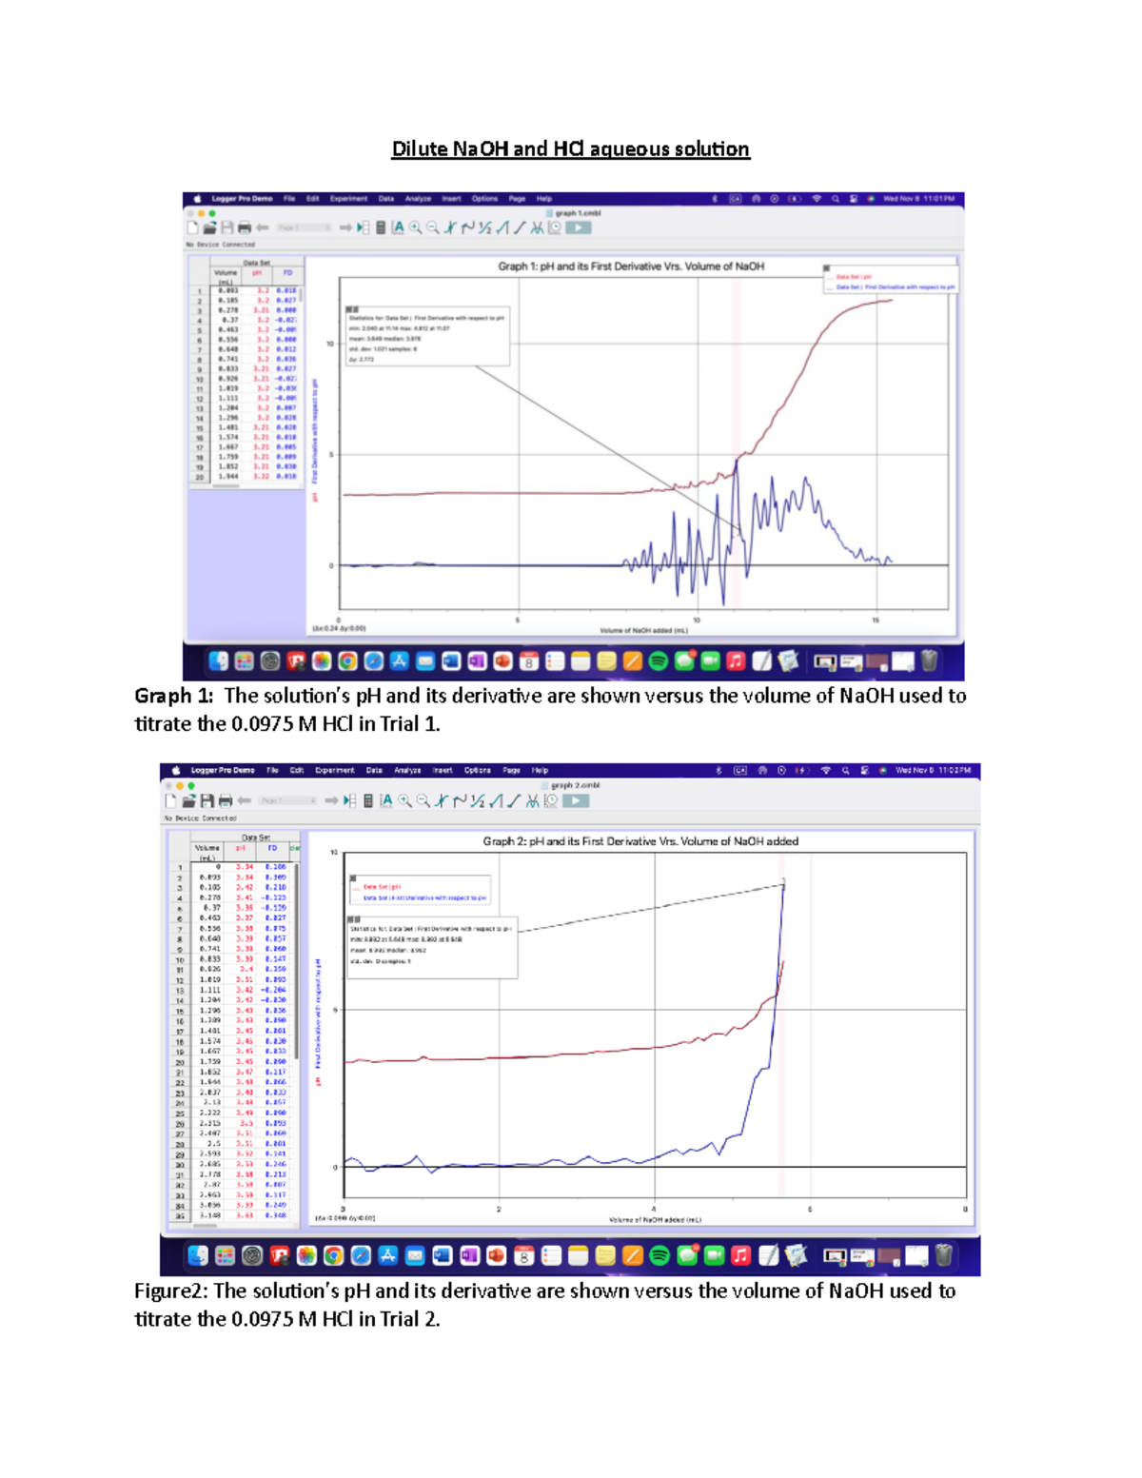Open Insert menu in the Graph 1 screenshot
This screenshot has height=1478, width=1142.
[x=451, y=199]
